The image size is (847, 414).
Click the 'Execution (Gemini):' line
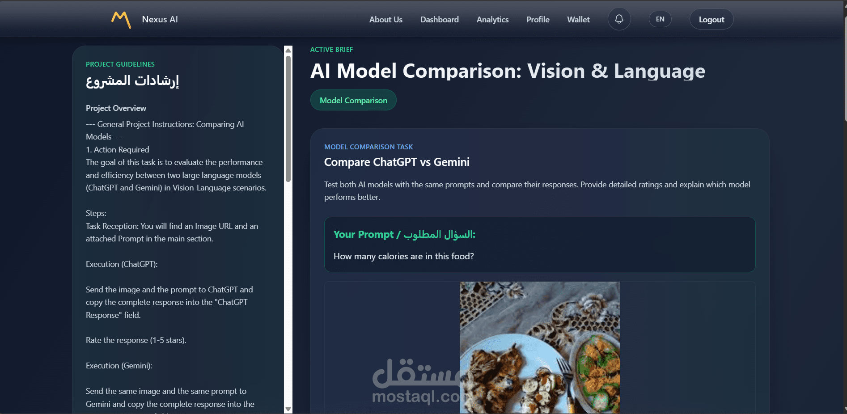[x=119, y=366]
